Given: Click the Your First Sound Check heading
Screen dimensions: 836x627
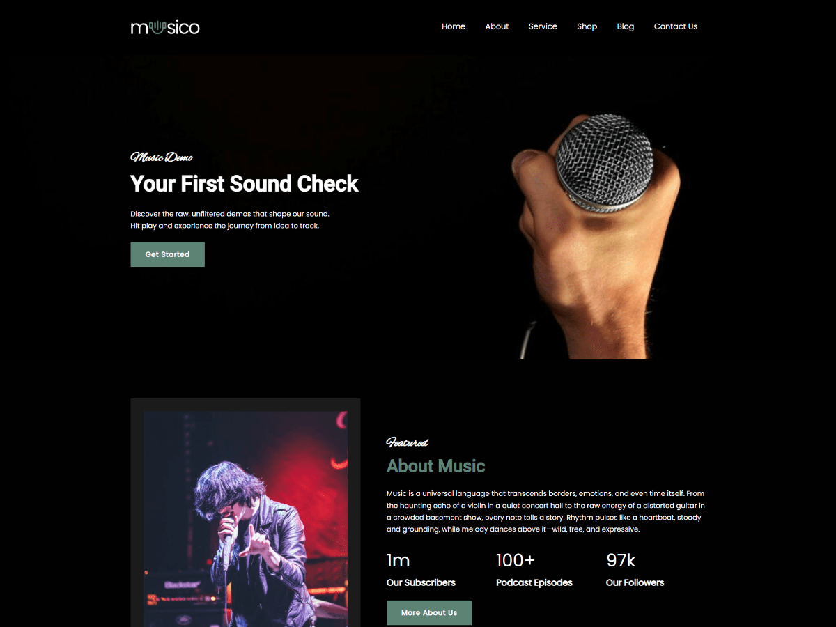Looking at the screenshot, I should pos(245,184).
